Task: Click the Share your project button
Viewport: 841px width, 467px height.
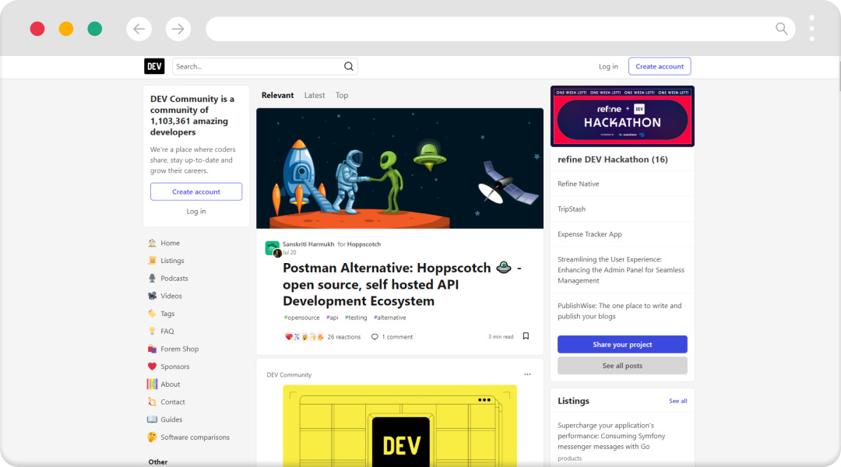Action: [x=622, y=344]
